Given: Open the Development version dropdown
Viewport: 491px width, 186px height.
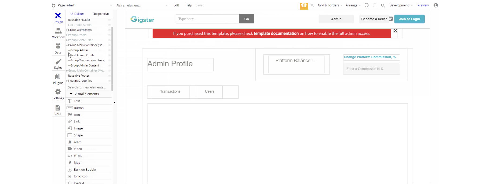Looking at the screenshot, I should (401, 5).
